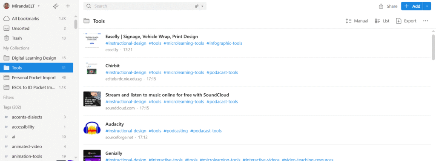Click the Export button

(x=406, y=21)
